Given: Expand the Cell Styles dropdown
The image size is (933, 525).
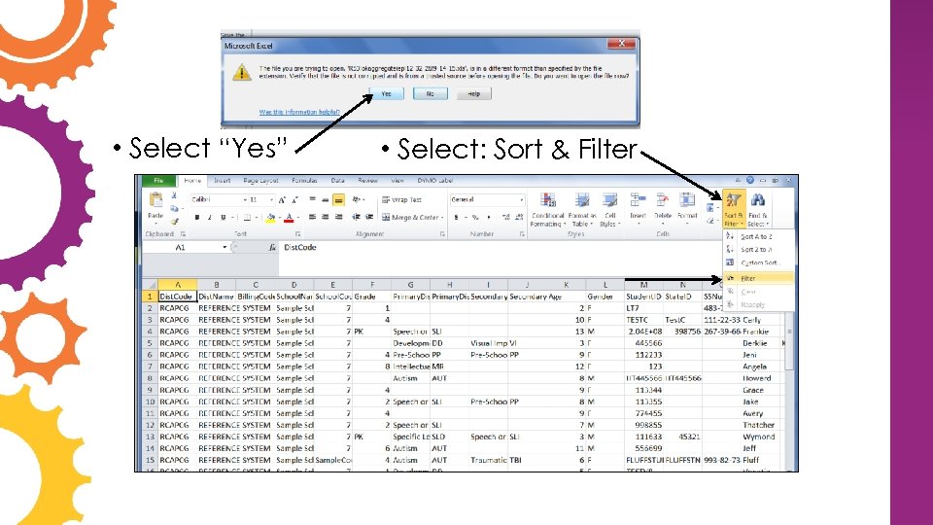Looking at the screenshot, I should point(609,210).
